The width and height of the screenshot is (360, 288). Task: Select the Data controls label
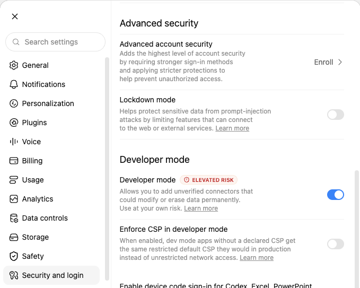tap(45, 218)
